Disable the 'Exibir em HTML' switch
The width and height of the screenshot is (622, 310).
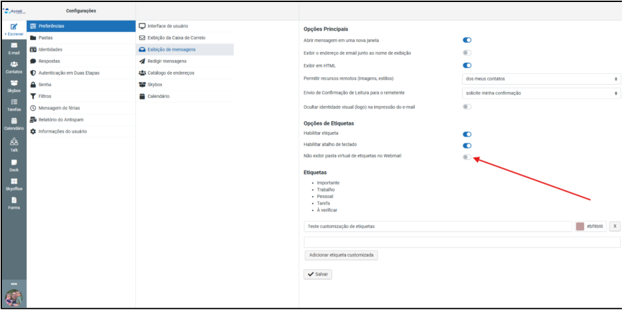tap(467, 65)
